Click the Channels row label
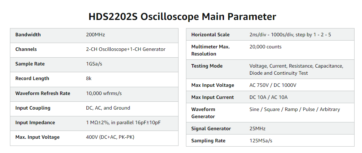Image resolution: width=362 pixels, height=153 pixels. point(26,49)
